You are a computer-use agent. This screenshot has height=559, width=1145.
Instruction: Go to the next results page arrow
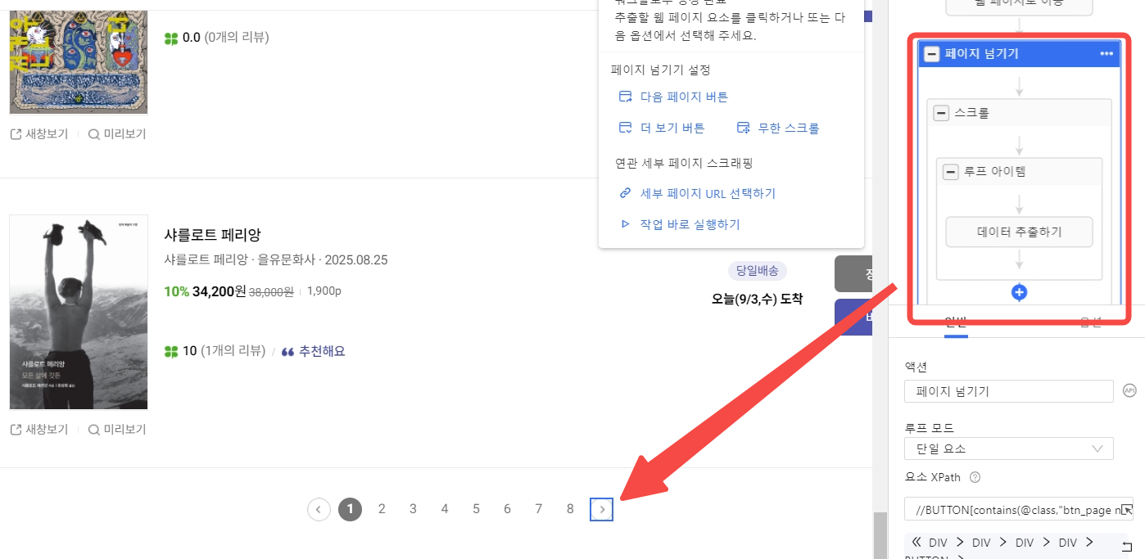(x=602, y=510)
